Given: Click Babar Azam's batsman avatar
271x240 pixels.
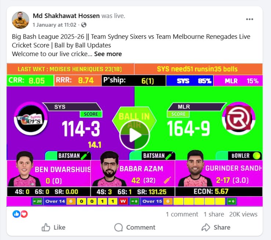Looking at the screenshot, I should pos(109,169).
